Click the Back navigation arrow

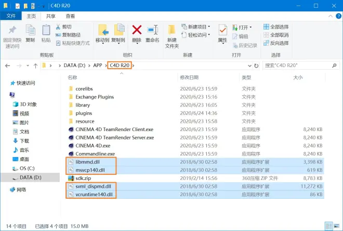click(8, 66)
